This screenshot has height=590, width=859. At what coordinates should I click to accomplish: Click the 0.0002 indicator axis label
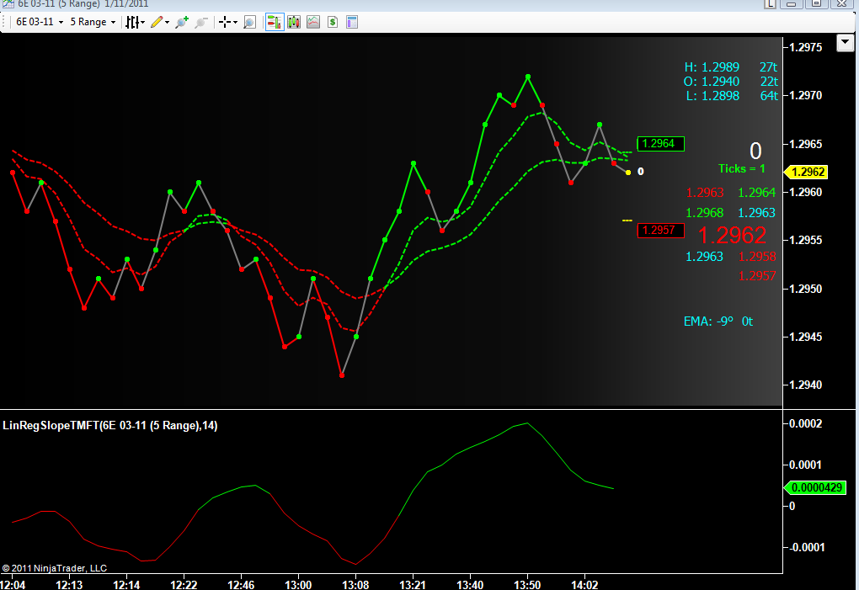805,423
